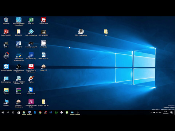This screenshot has height=131, width=175.
Task: Open Microsoft Edge from the taskbar
Action: [x=35, y=112]
